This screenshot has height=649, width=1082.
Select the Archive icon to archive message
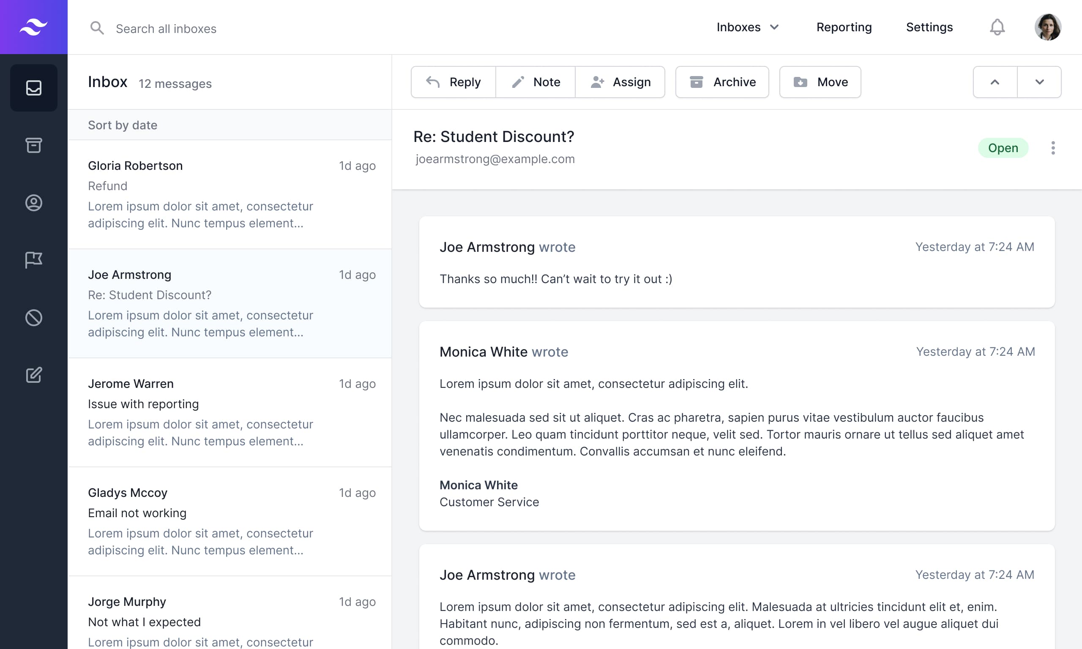click(696, 81)
